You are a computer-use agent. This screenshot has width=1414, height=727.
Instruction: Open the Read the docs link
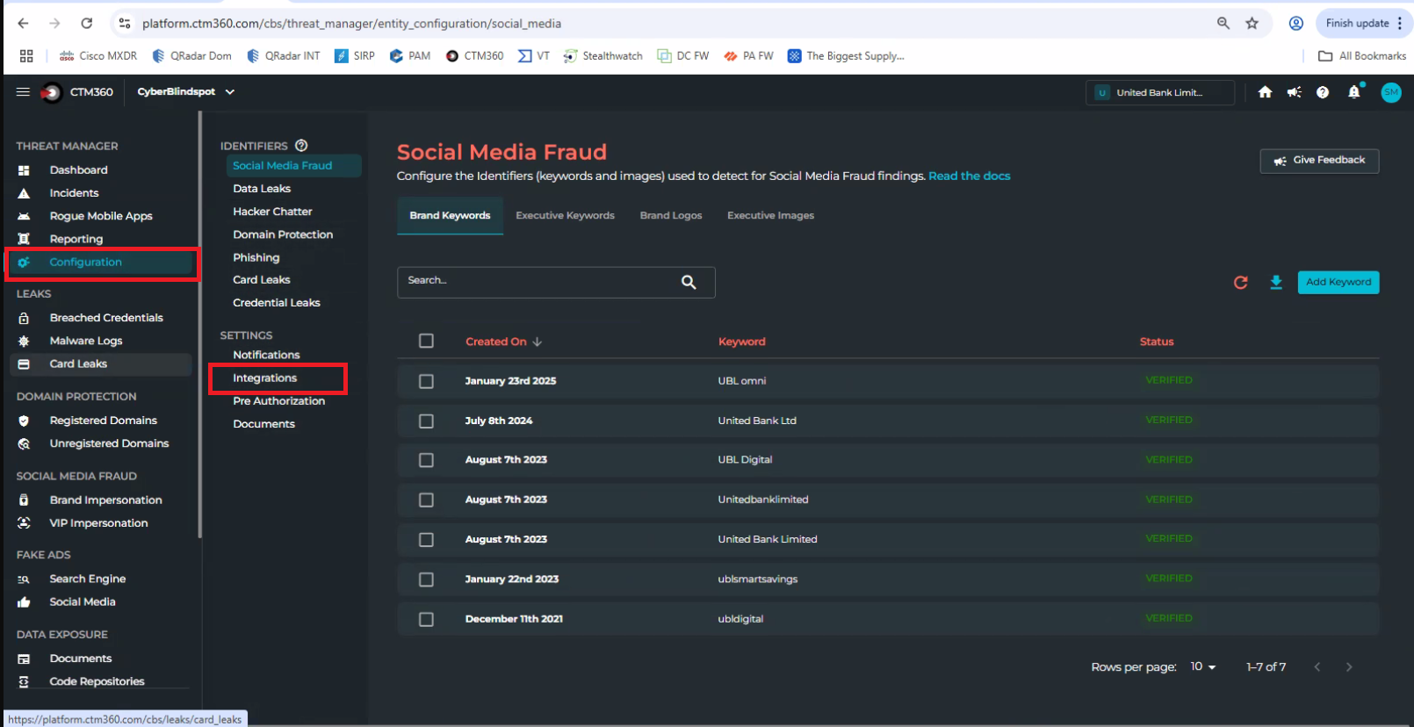point(969,176)
